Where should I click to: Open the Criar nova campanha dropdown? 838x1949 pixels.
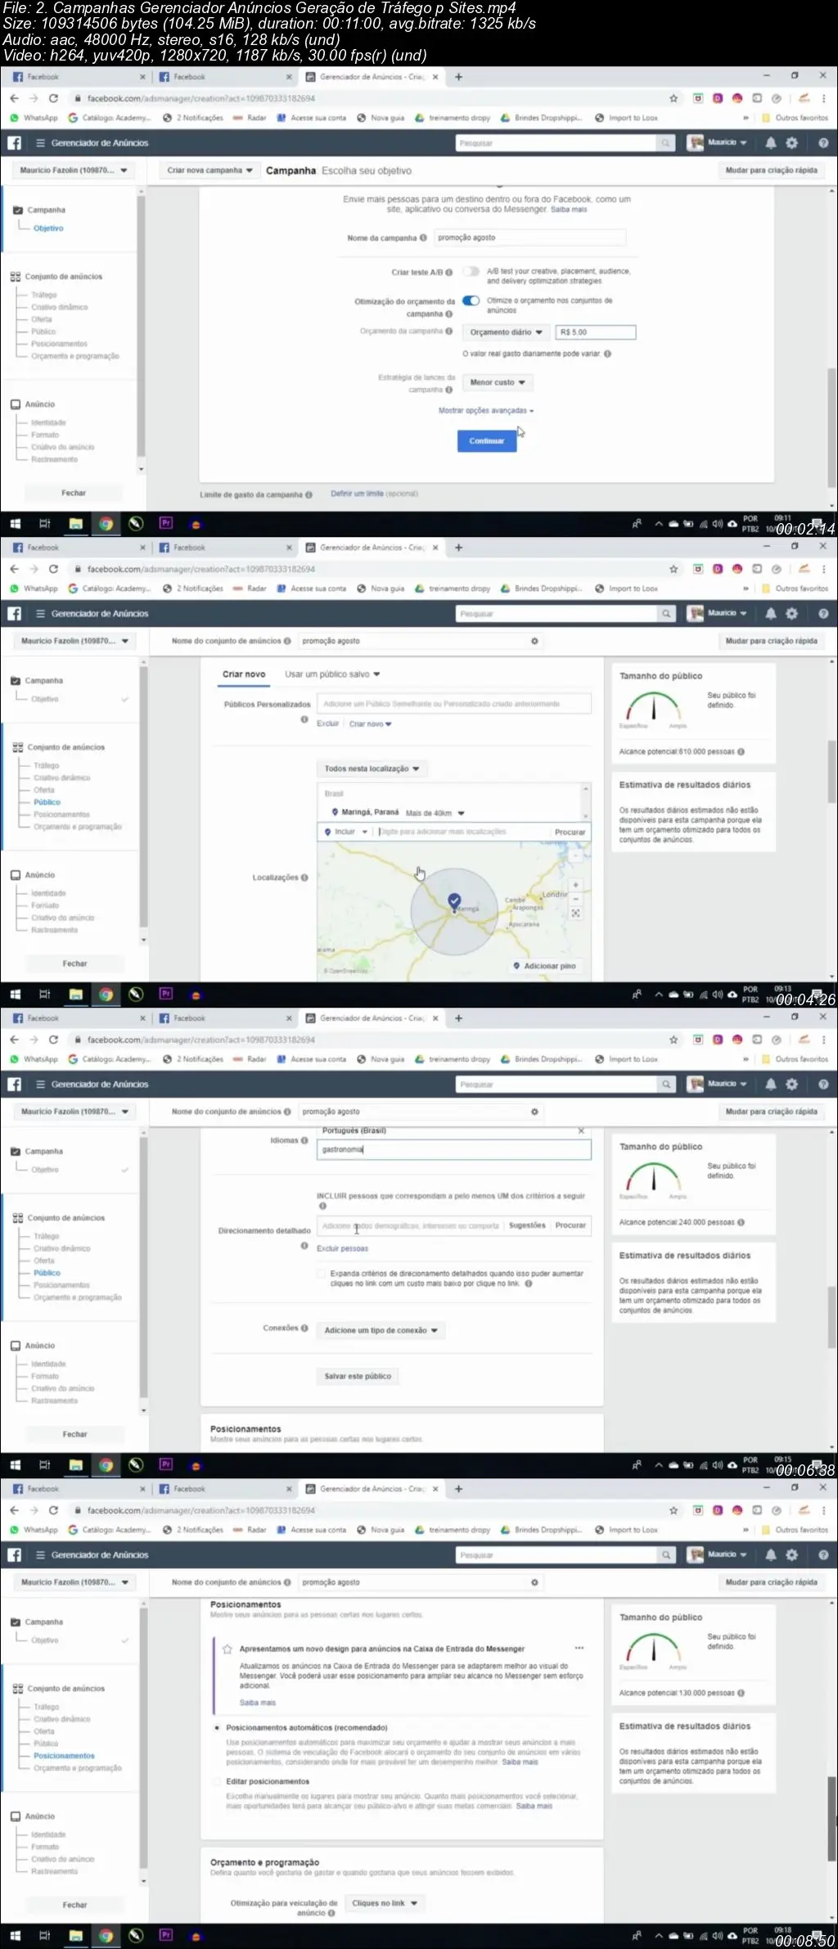(x=209, y=170)
